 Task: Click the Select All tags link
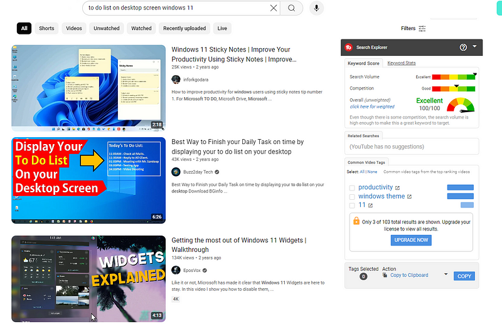(362, 172)
